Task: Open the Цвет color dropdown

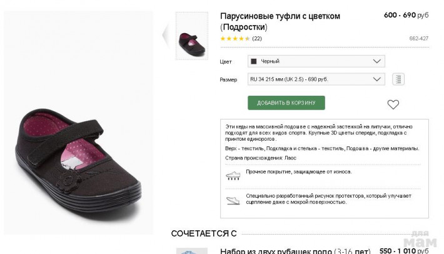Action: click(x=316, y=61)
